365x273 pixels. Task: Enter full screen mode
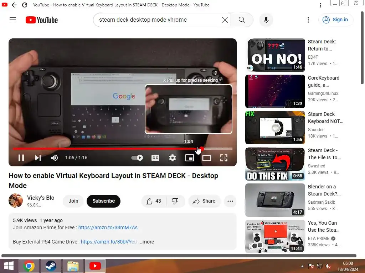224,158
